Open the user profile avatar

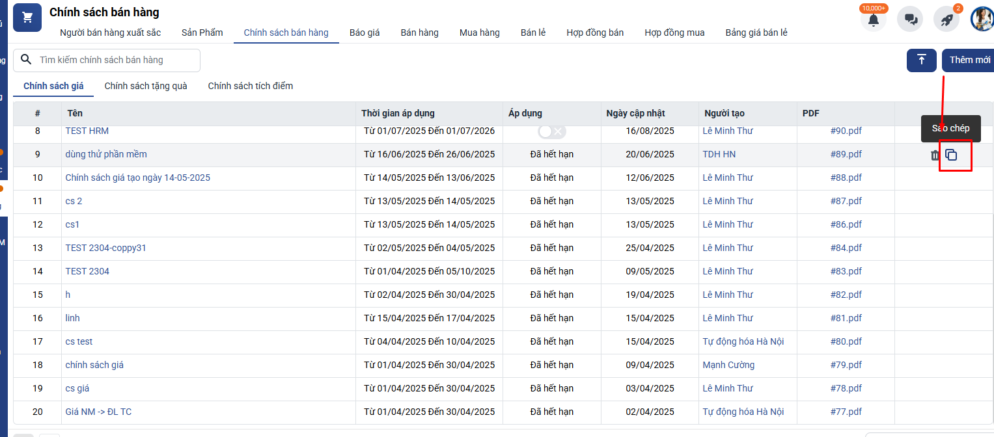point(982,20)
